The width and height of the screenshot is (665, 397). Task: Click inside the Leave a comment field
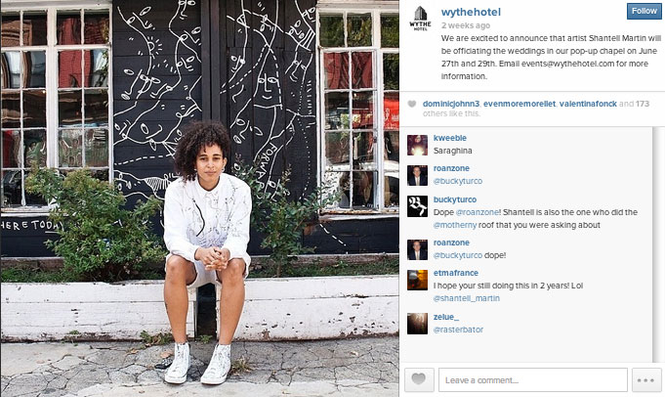[532, 379]
